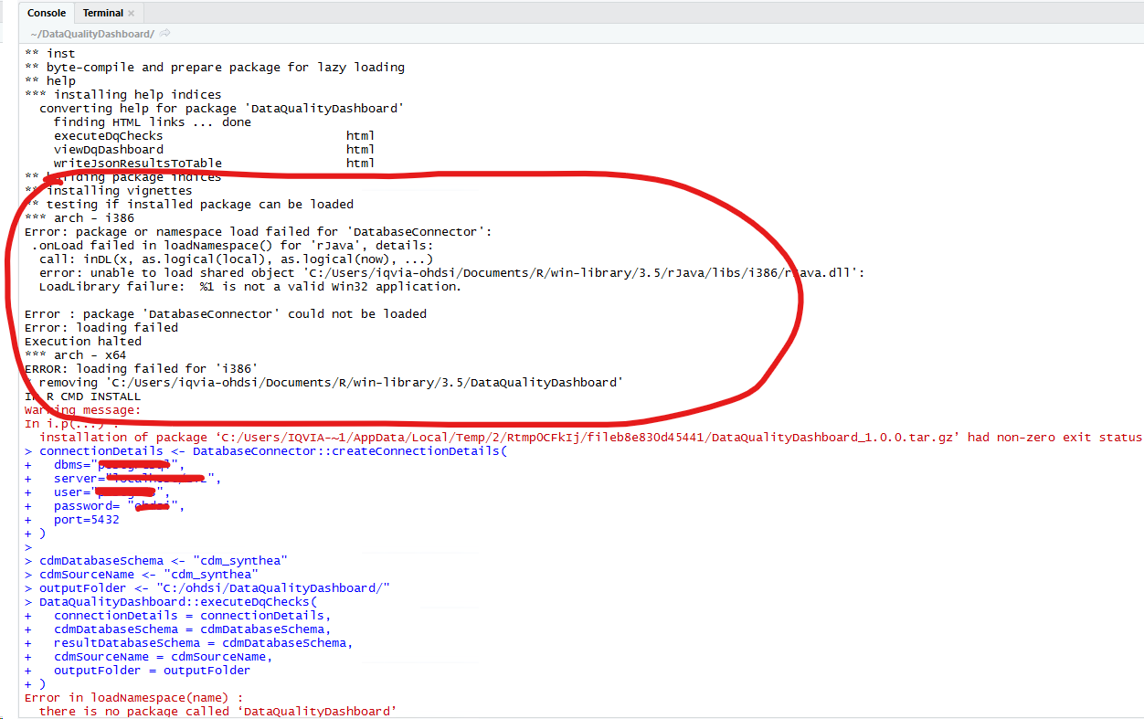1144x719 pixels.
Task: Click the Execution halted message
Action: tap(82, 341)
